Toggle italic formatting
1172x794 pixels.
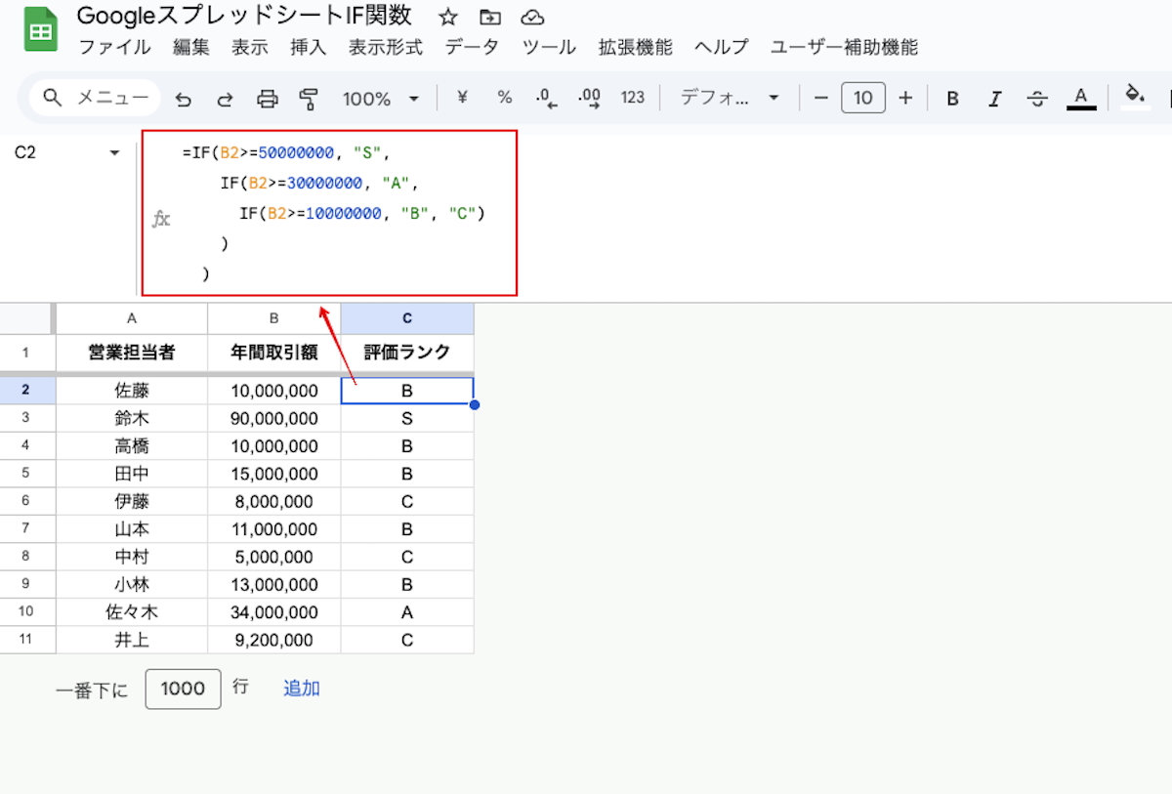[x=995, y=98]
